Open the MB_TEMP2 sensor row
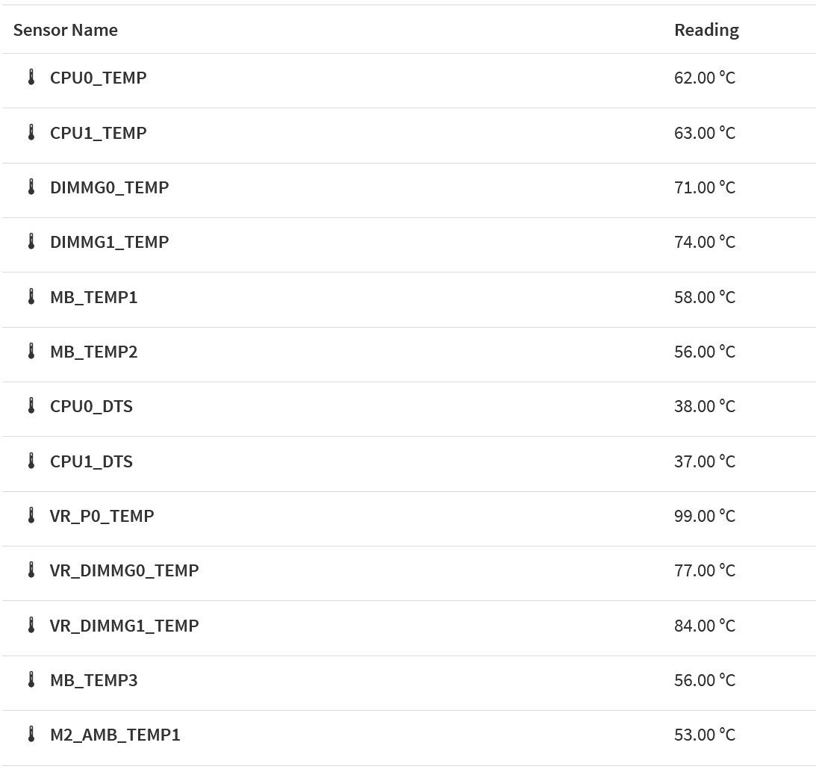This screenshot has height=769, width=816. click(93, 352)
